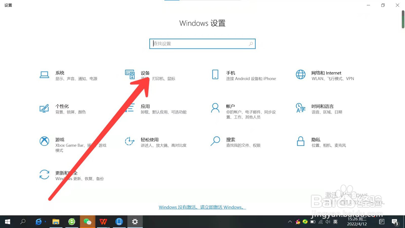Viewport: 405px width, 228px height.
Task: Open the 游戏 (Gaming) Xbox icon
Action: (x=44, y=141)
